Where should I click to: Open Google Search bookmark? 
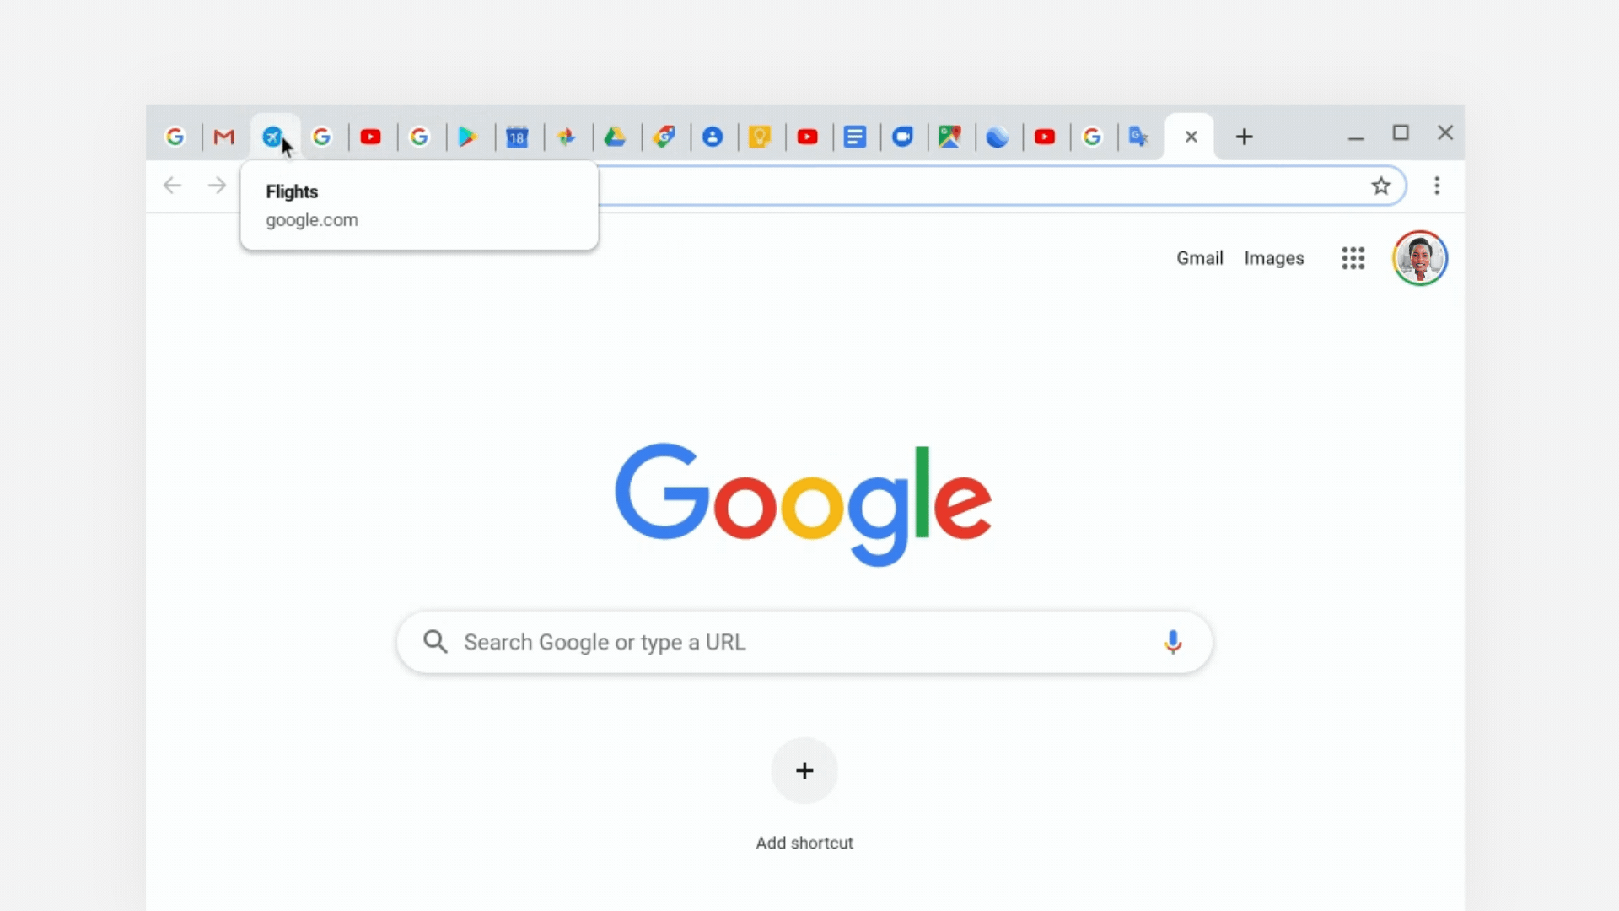[x=175, y=136]
